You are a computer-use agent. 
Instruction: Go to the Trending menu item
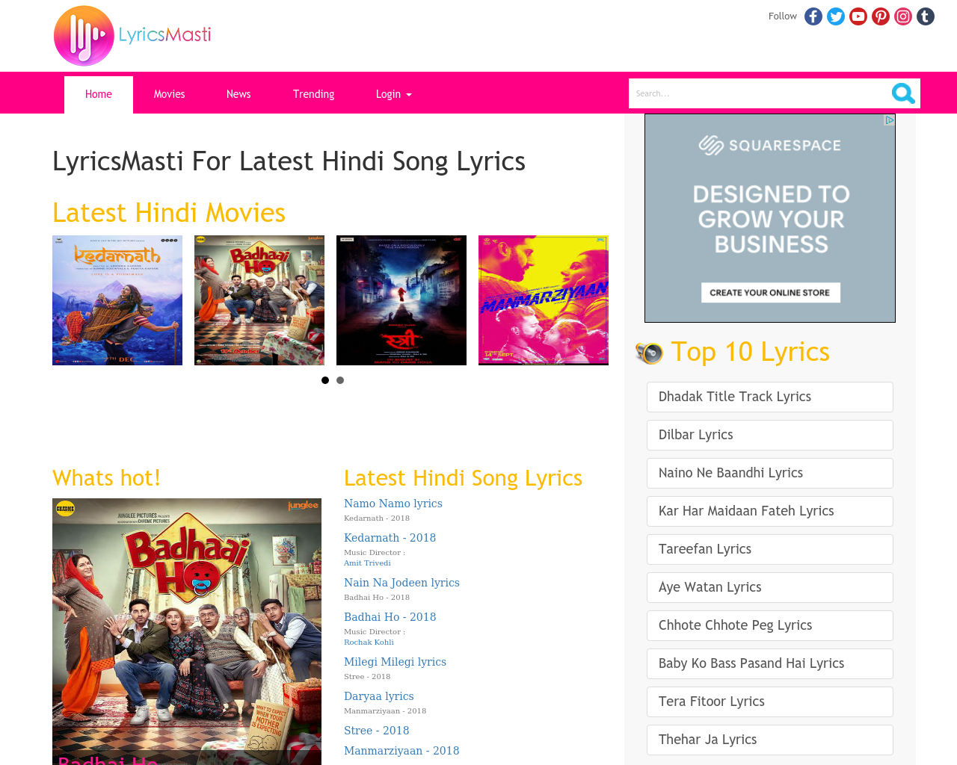[313, 94]
